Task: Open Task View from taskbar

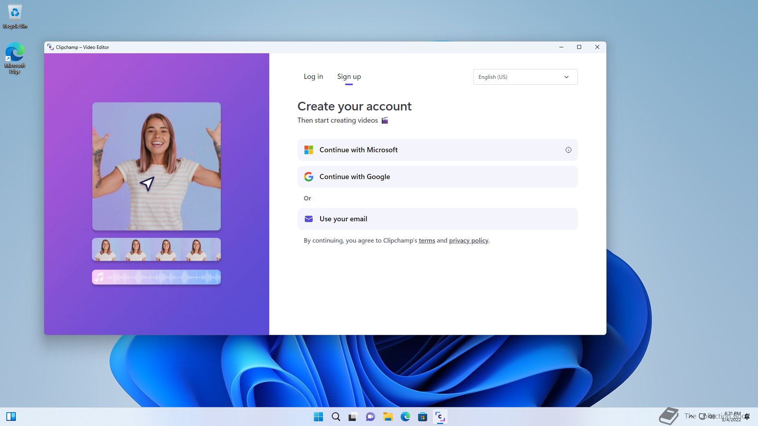Action: (x=353, y=417)
